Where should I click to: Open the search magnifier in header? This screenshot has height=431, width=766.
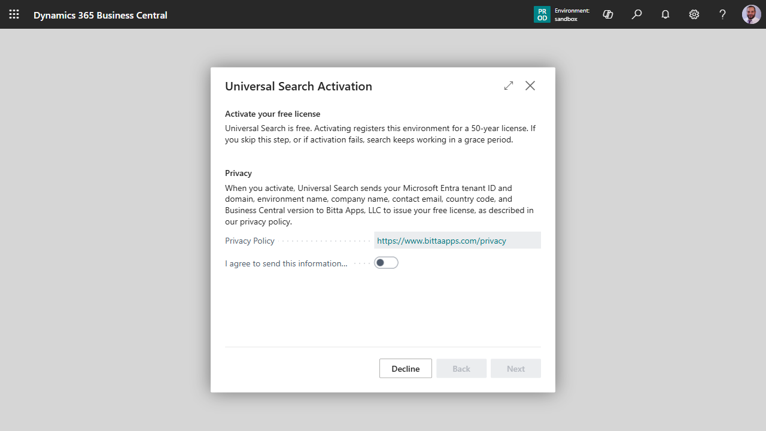click(x=637, y=14)
